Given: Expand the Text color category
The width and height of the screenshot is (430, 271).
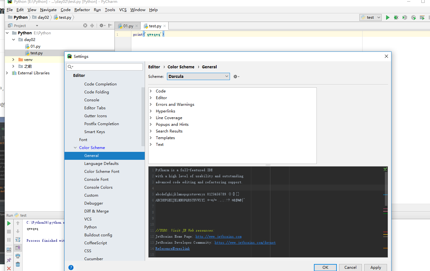Looking at the screenshot, I should (x=151, y=145).
